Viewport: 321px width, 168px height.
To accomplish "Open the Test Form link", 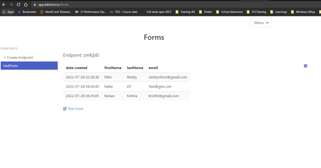I will [x=76, y=108].
